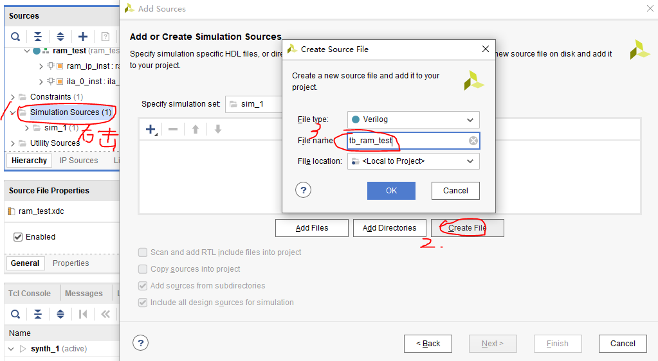Expand all in the bottom panel toolbar
The image size is (658, 361).
(60, 314)
